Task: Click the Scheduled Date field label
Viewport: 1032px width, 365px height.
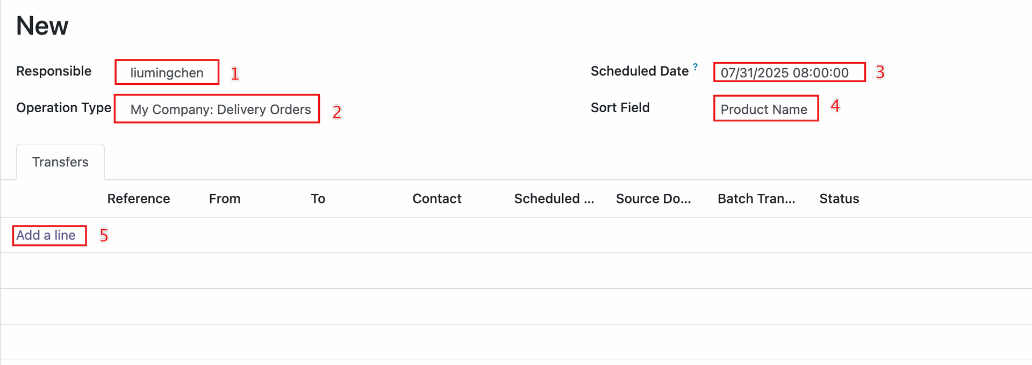Action: point(640,71)
